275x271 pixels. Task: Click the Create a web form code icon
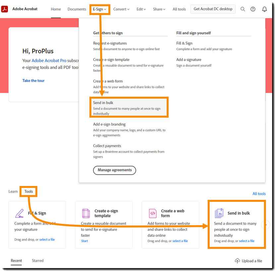pos(153,213)
